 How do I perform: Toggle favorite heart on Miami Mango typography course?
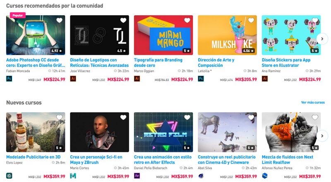point(187,21)
